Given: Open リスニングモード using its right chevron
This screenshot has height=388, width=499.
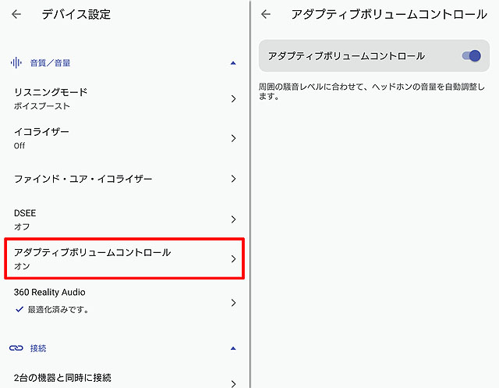Looking at the screenshot, I should pyautogui.click(x=233, y=98).
